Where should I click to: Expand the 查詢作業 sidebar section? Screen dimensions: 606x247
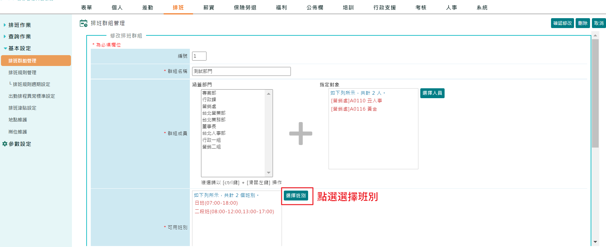19,36
